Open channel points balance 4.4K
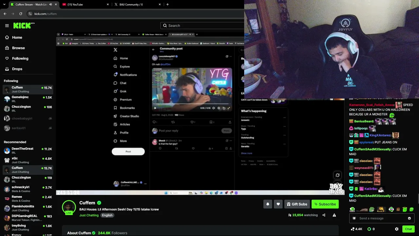 click(356, 229)
